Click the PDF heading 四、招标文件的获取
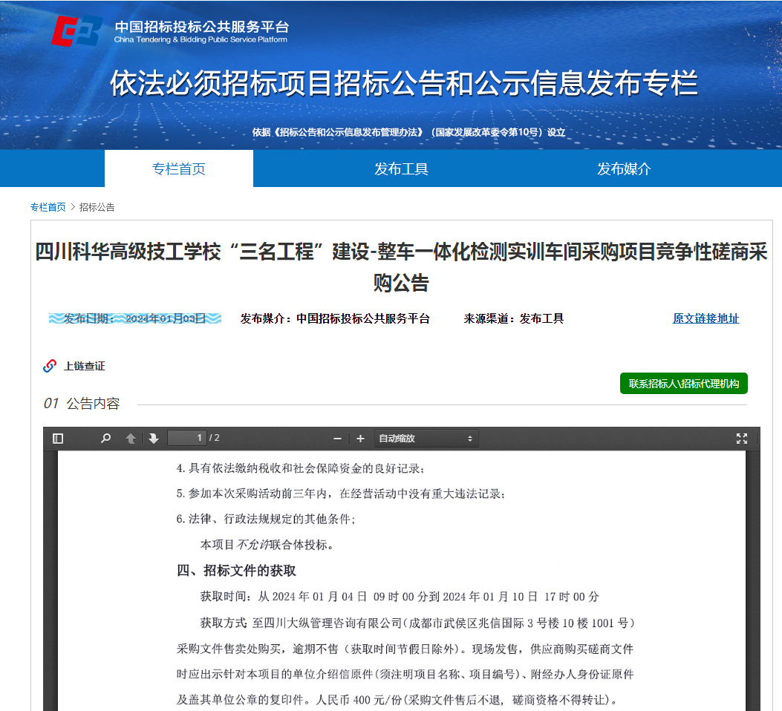 tap(236, 571)
